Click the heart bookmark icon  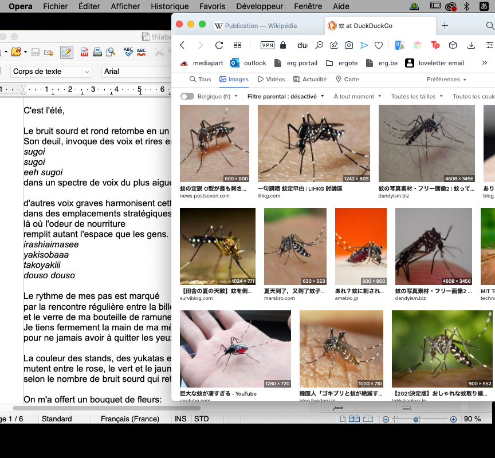tap(379, 45)
